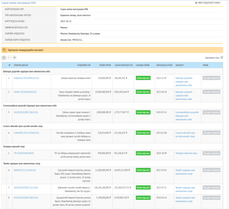Open tender БШУЯ/202212156/01/01
This screenshot has height=209, width=229.
point(25,170)
